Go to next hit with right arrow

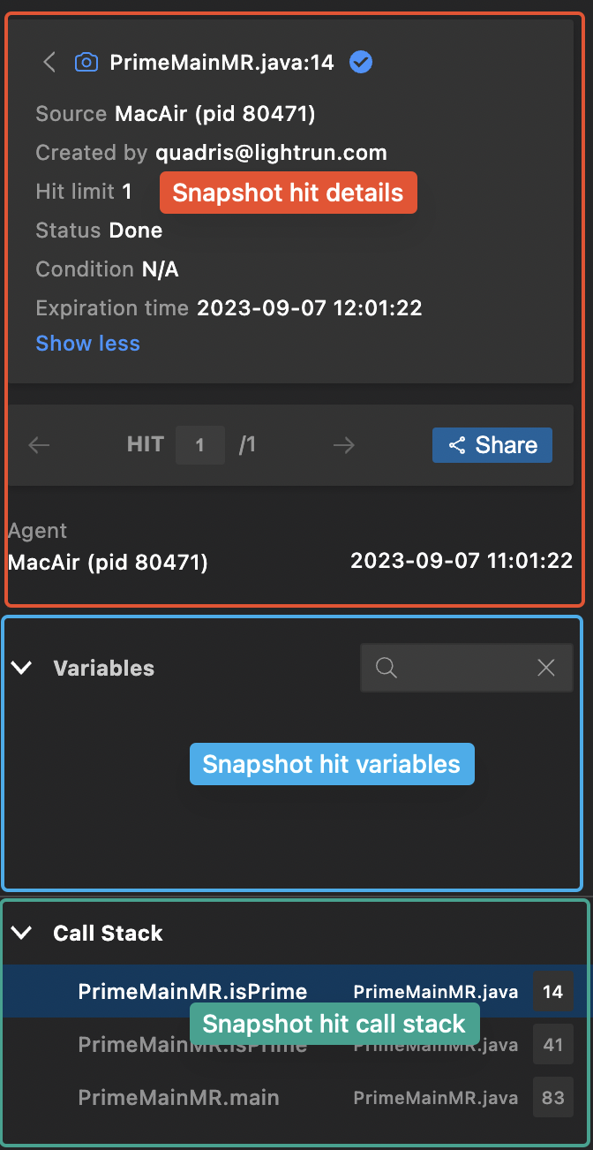pos(344,445)
